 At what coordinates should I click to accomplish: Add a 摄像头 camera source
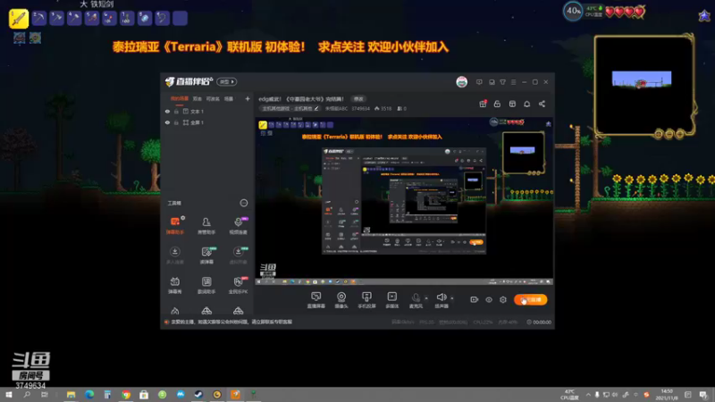[x=341, y=300]
